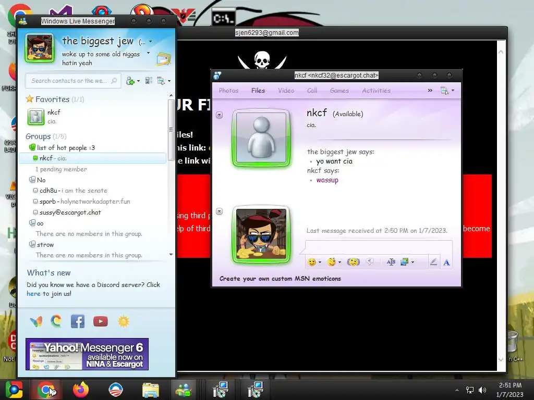
Task: Select Call in the chat toolbar
Action: click(312, 91)
